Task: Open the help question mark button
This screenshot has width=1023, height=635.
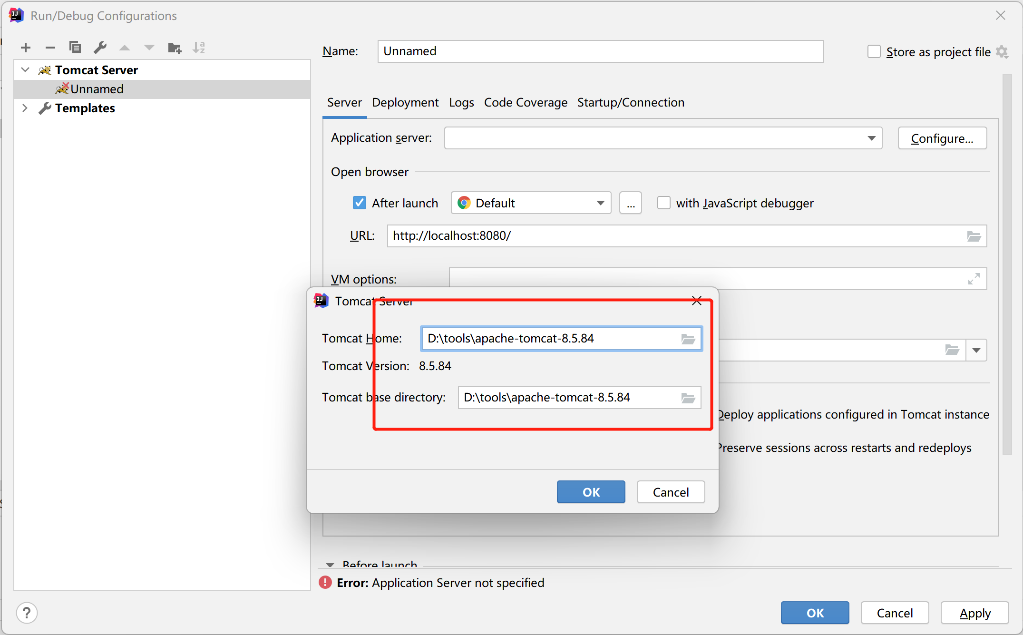Action: pyautogui.click(x=27, y=613)
